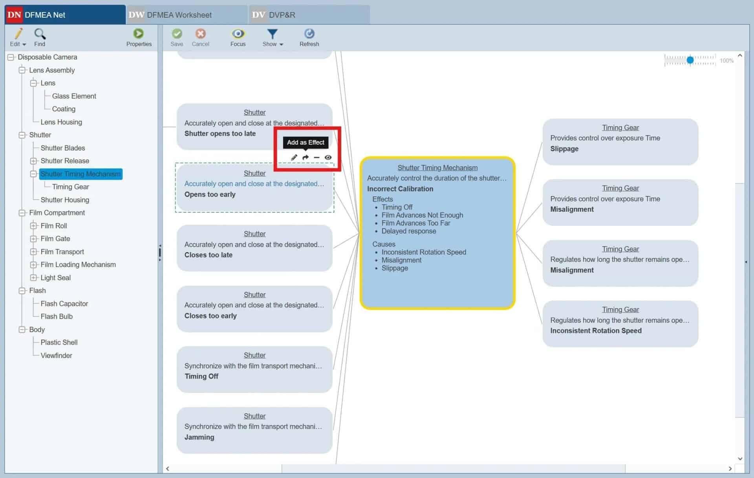Click the pencil edit icon on the node

coord(294,157)
